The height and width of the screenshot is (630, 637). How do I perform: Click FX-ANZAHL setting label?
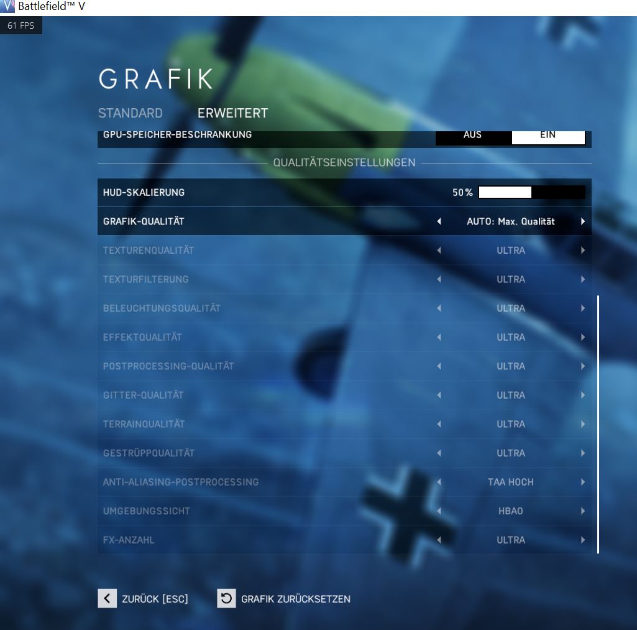[x=129, y=540]
